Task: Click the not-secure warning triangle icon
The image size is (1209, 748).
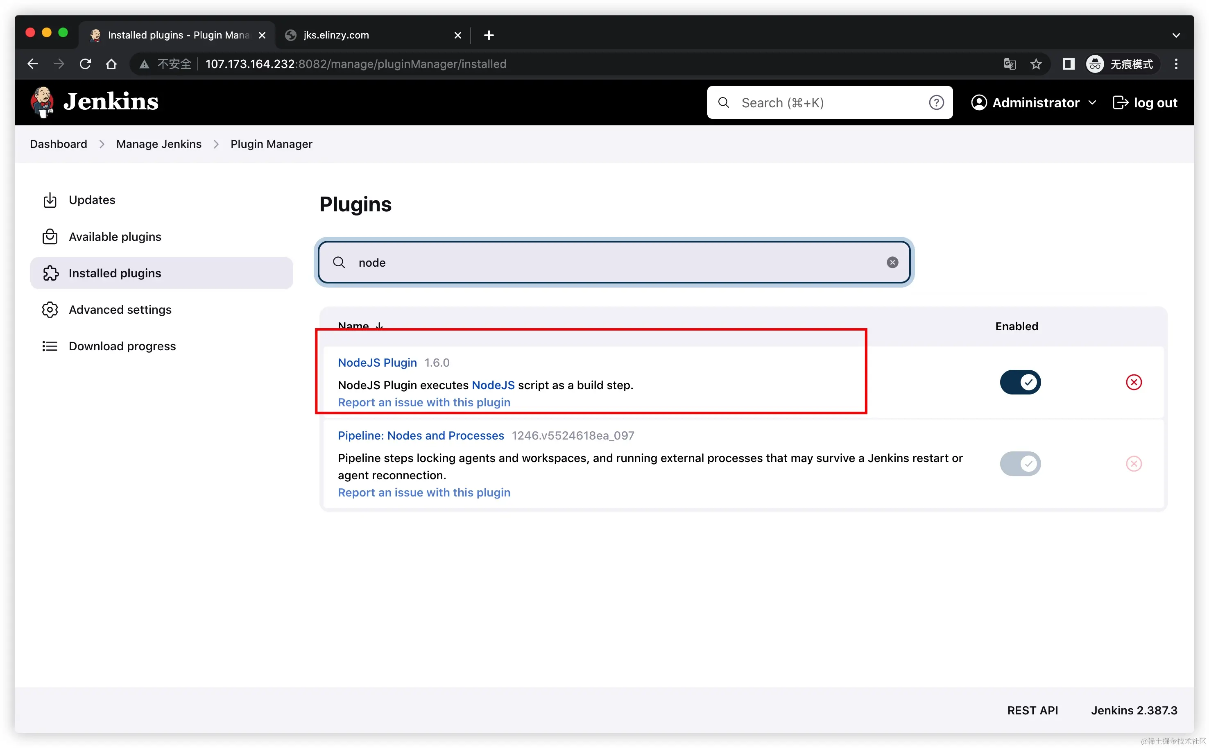Action: tap(144, 64)
